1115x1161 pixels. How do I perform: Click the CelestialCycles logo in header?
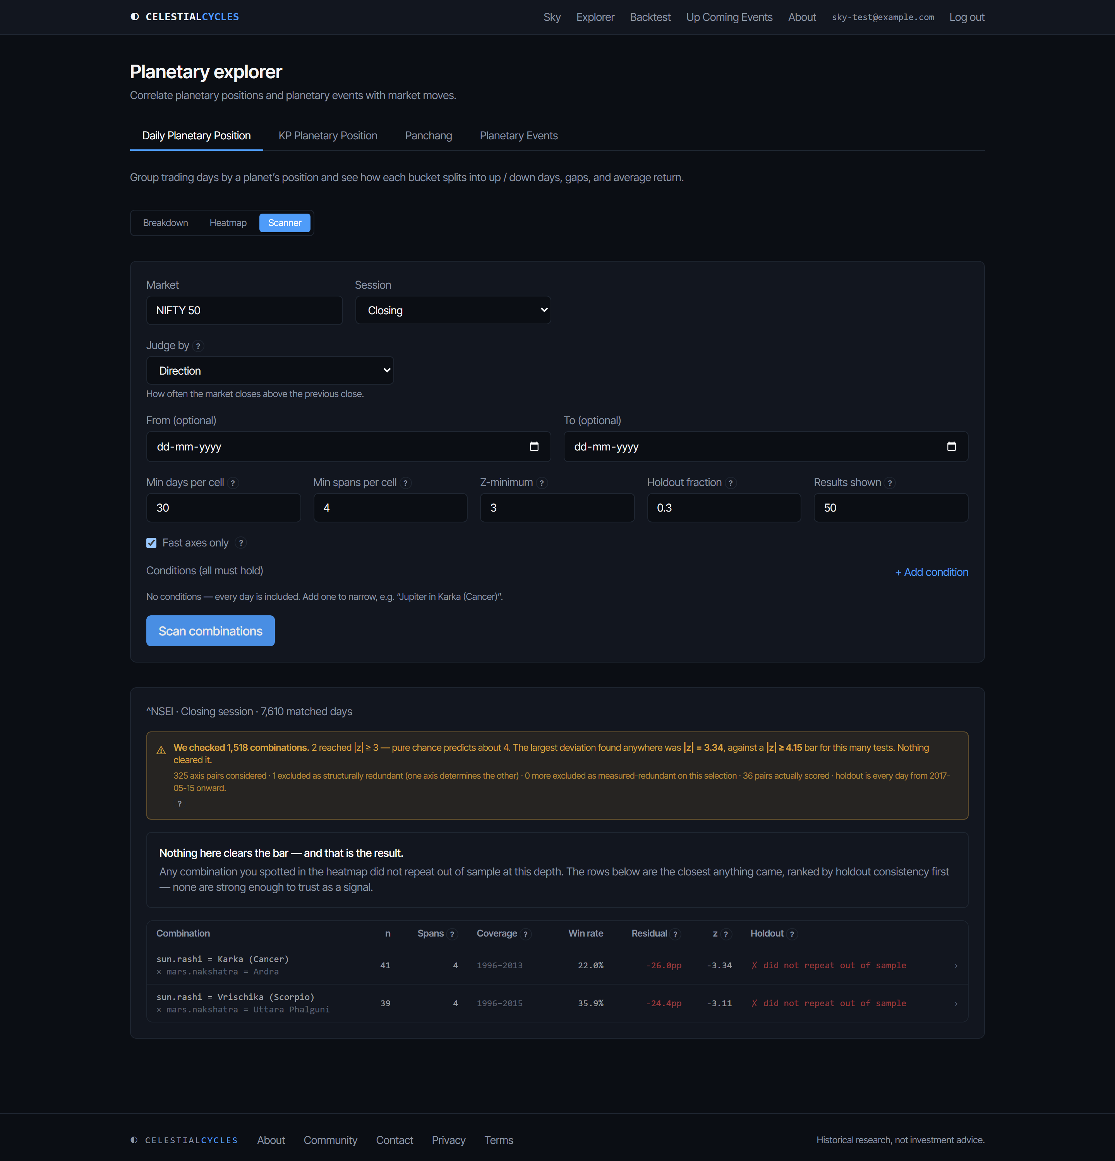click(184, 17)
